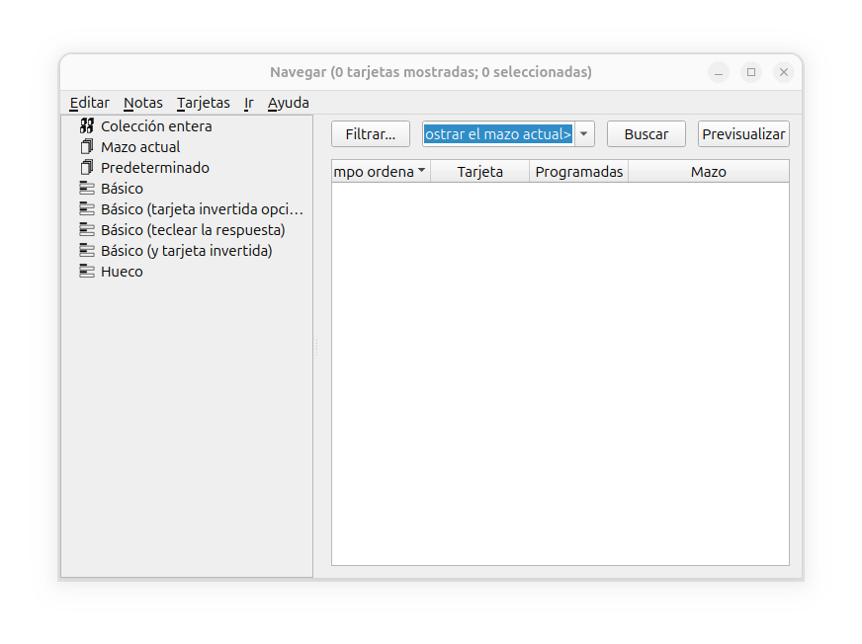The height and width of the screenshot is (644, 862).
Task: Click the Buscar button
Action: pos(646,134)
